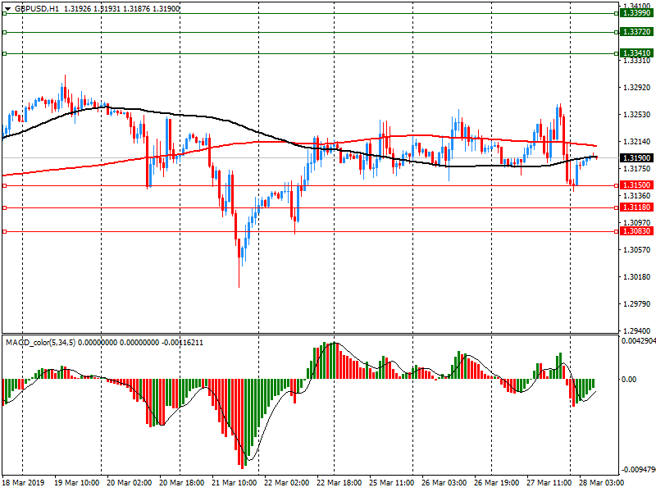This screenshot has height=492, width=656.
Task: Select the left handle of the 1.33990 line
Action: click(x=5, y=13)
